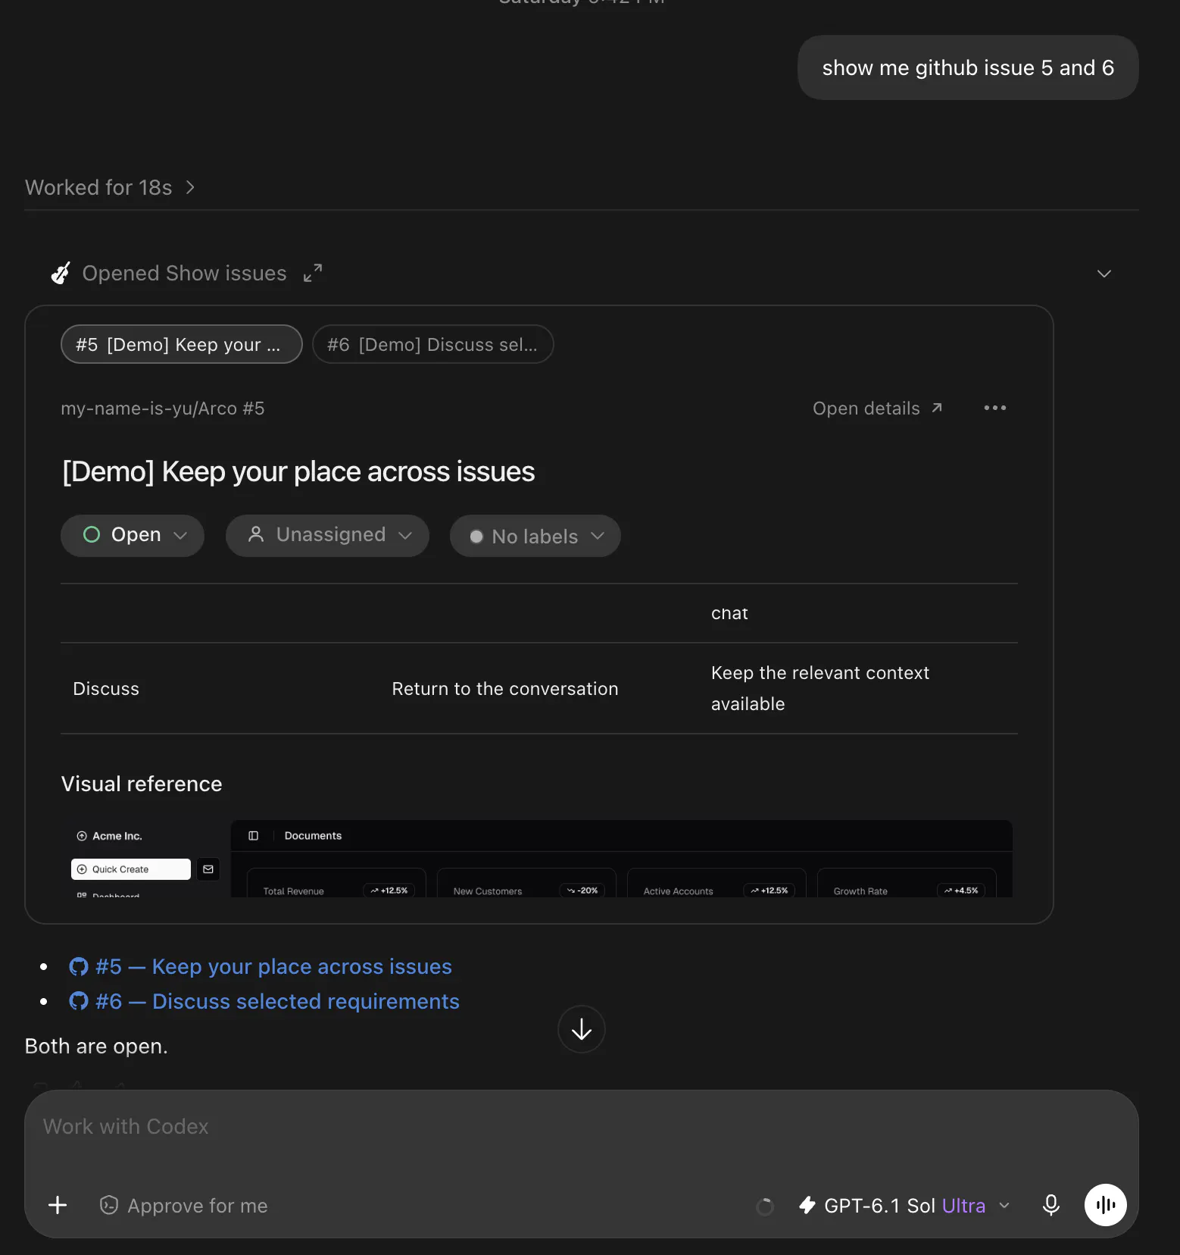Click the issue title Keep your place across issues
Screen dimensions: 1180x1255
pyautogui.click(x=298, y=471)
